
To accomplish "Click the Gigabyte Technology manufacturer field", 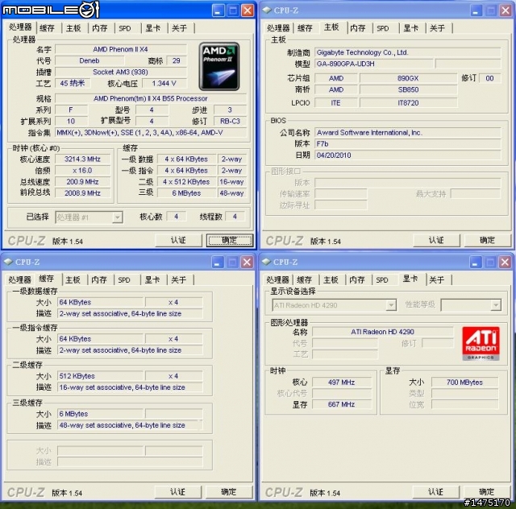I will pyautogui.click(x=408, y=52).
